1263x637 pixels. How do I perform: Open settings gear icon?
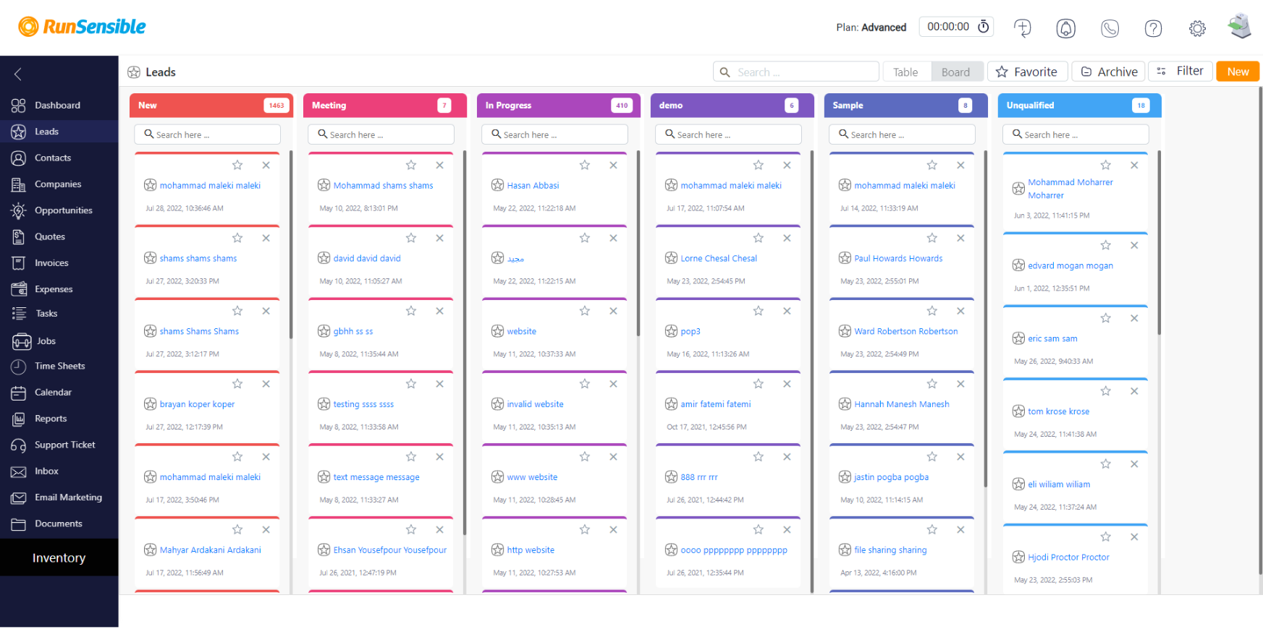click(1197, 28)
